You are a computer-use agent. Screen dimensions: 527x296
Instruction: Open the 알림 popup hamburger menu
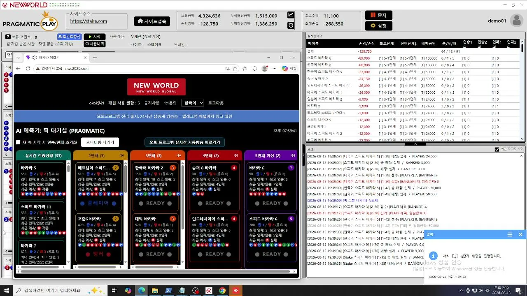click(510, 234)
